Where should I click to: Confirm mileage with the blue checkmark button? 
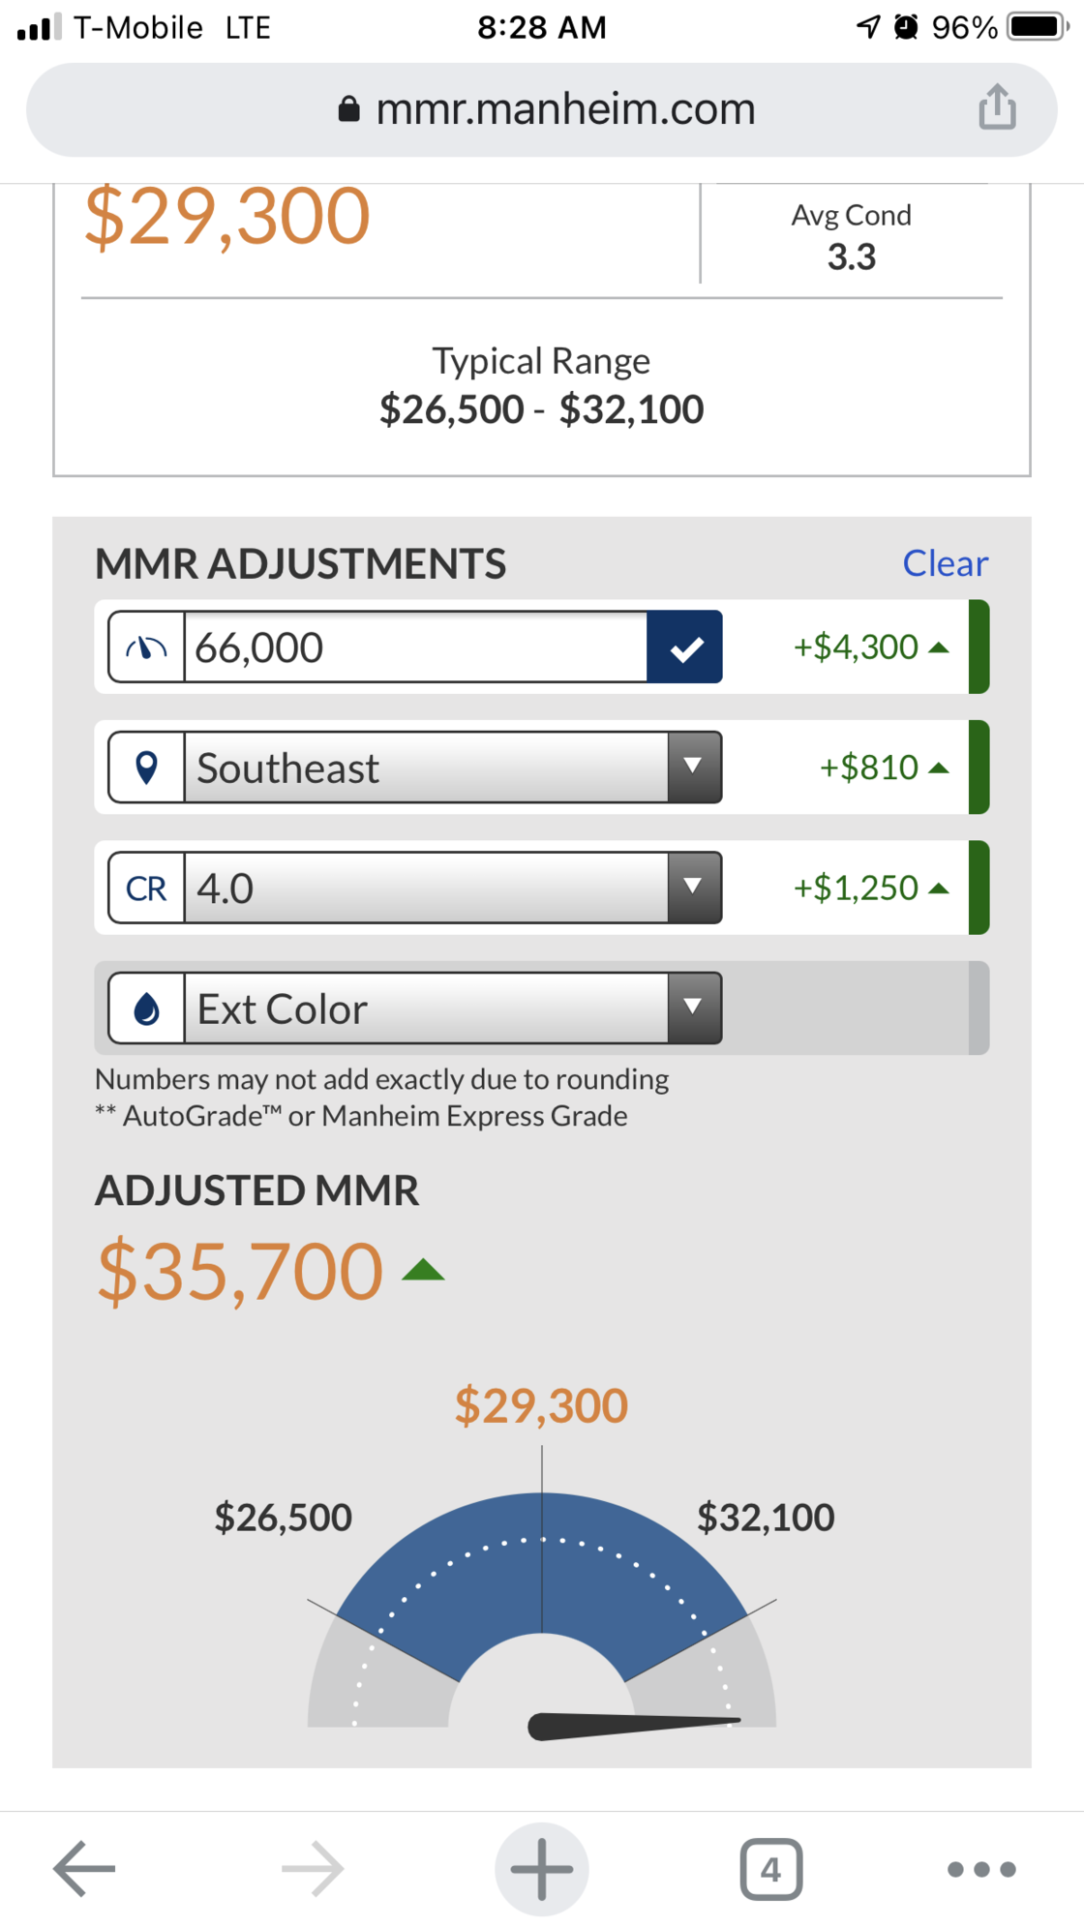coord(684,647)
